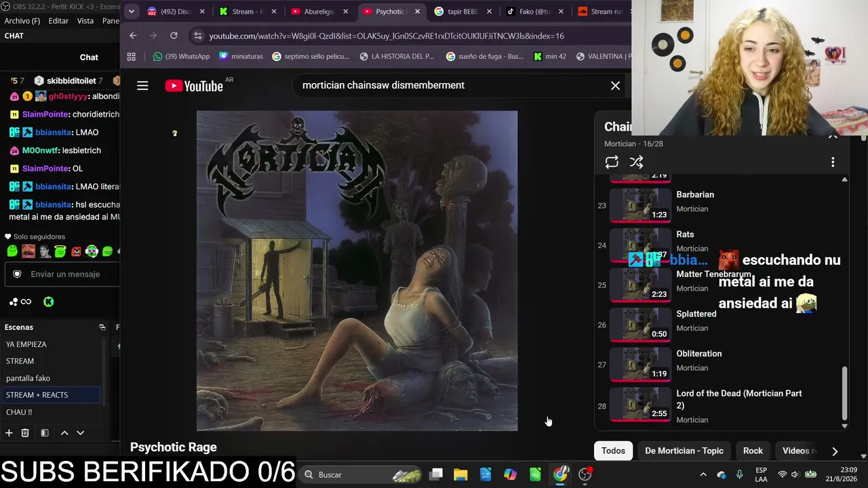868x488 pixels.
Task: Open the LA HISTORIA DEL P... bookmark
Action: 397,56
